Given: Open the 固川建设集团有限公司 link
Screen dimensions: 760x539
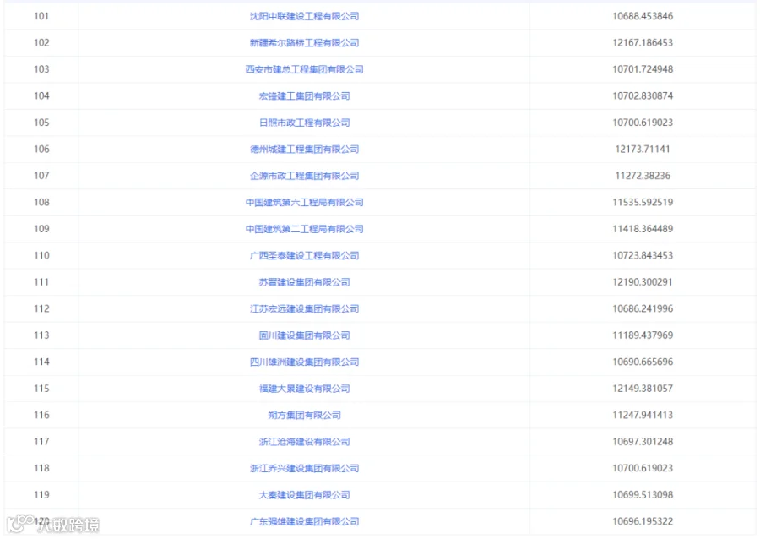Looking at the screenshot, I should (304, 335).
